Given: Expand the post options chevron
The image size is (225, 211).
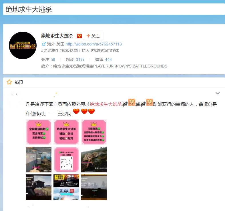Looking at the screenshot, I should pyautogui.click(x=218, y=93).
